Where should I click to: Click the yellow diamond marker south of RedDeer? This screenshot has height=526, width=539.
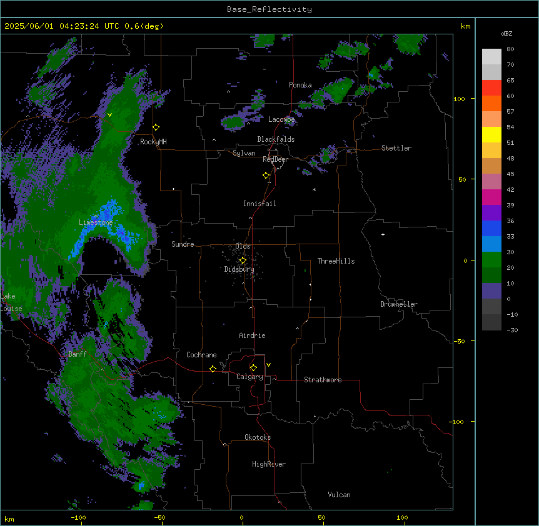[266, 176]
